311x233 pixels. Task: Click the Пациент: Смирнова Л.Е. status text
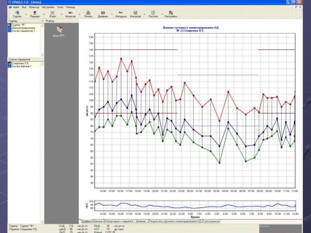click(23, 229)
